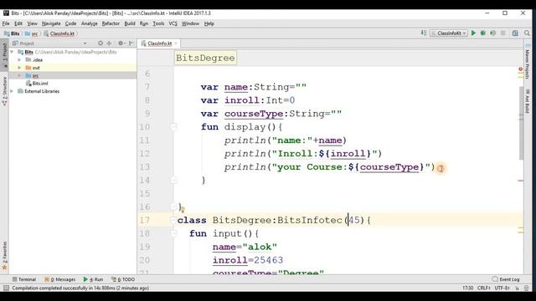This screenshot has width=536, height=301.
Task: Open Project panel settings gear
Action: pos(121,43)
